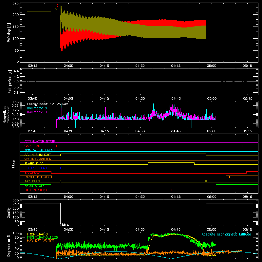Click the red X legend label
262x262 pixels.
pos(57,6)
